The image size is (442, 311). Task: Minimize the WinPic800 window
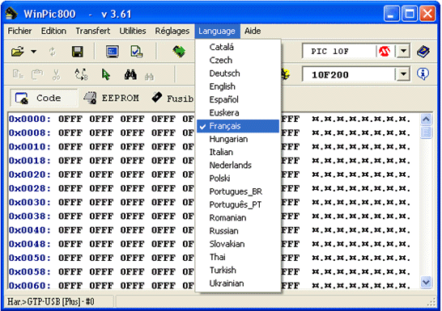tap(391, 13)
